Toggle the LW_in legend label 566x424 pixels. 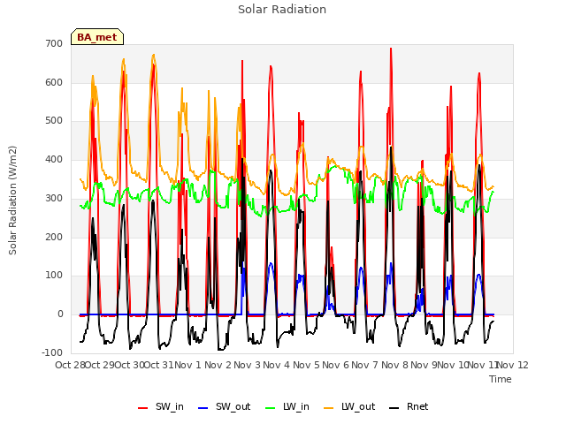pos(296,406)
